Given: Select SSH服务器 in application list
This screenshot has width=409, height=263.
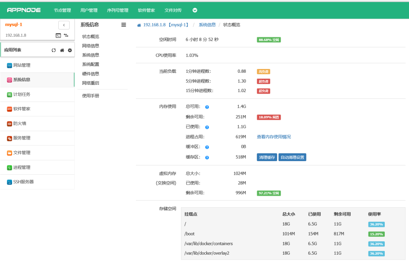Looking at the screenshot, I should (x=37, y=182).
